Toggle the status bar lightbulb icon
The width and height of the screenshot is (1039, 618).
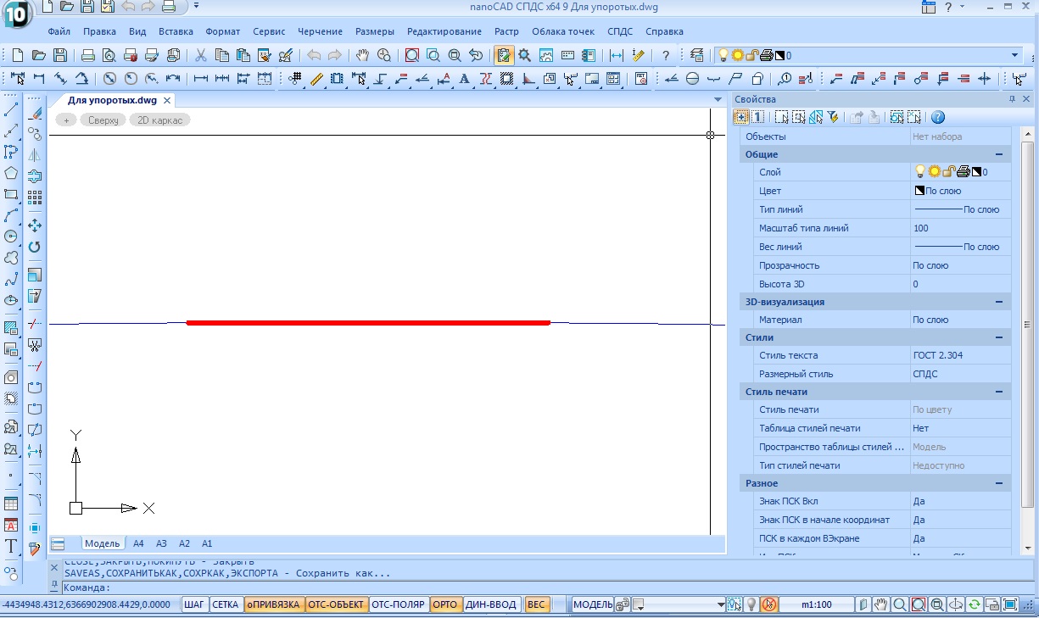point(750,604)
